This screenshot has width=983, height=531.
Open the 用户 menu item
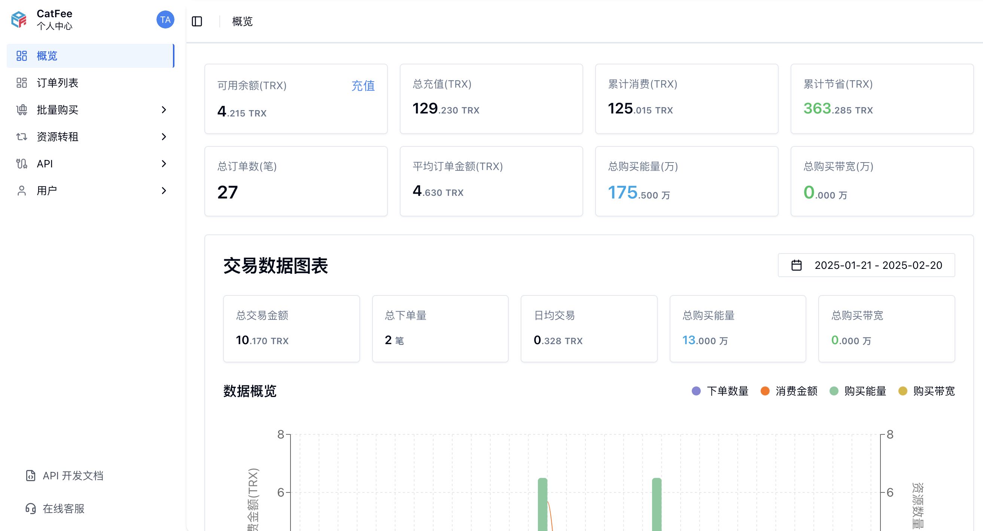pos(91,191)
